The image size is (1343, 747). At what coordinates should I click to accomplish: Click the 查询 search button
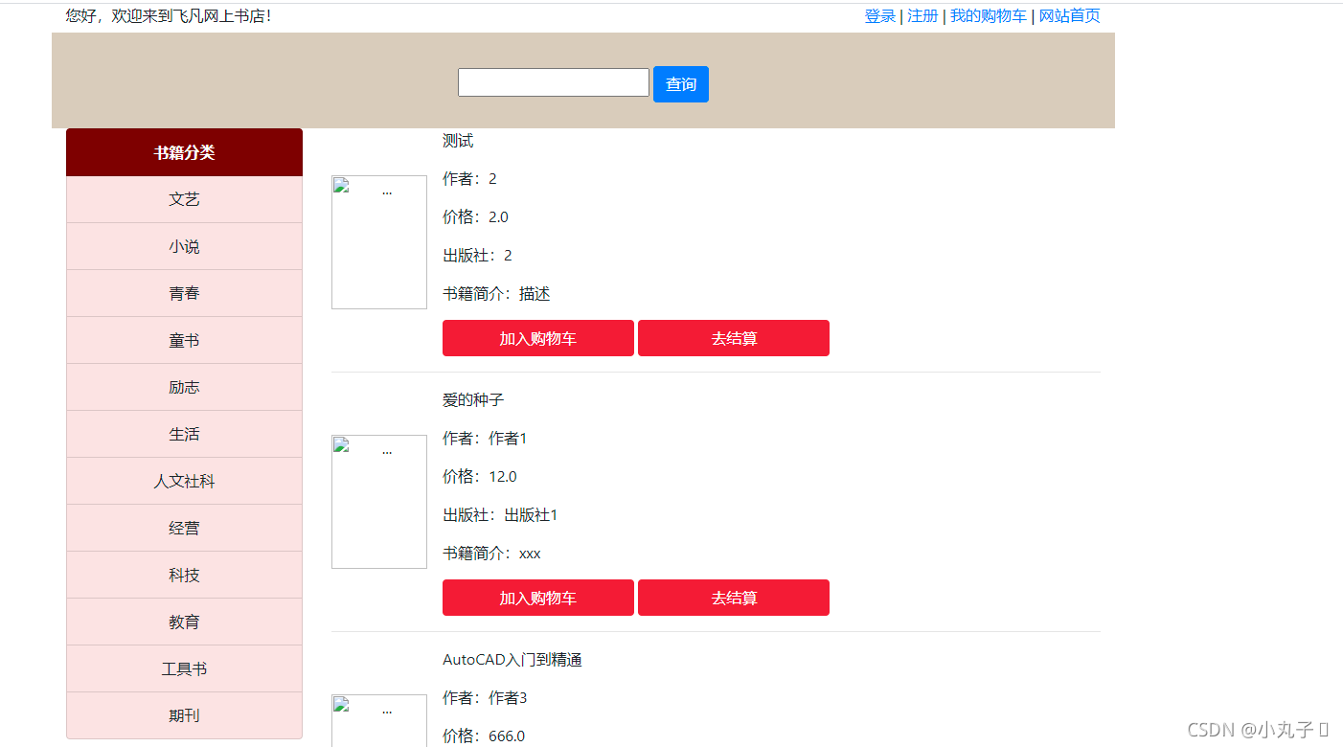coord(681,84)
